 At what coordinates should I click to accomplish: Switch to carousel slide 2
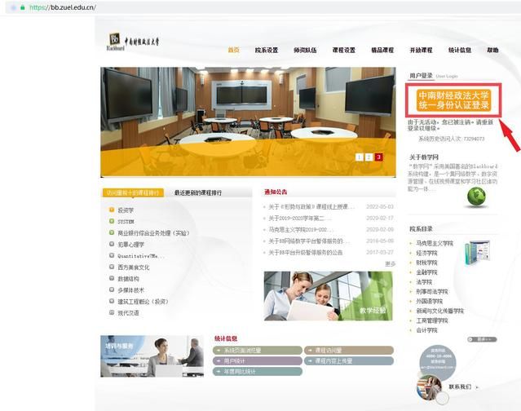369,157
